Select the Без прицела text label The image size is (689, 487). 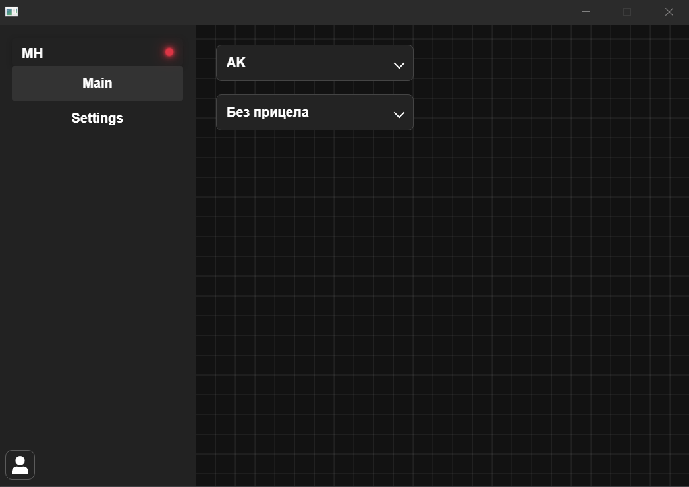point(267,112)
